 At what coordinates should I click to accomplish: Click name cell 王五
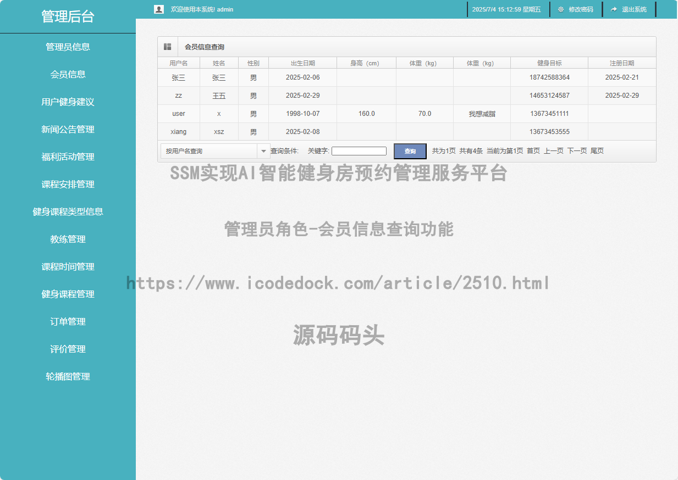tap(219, 96)
